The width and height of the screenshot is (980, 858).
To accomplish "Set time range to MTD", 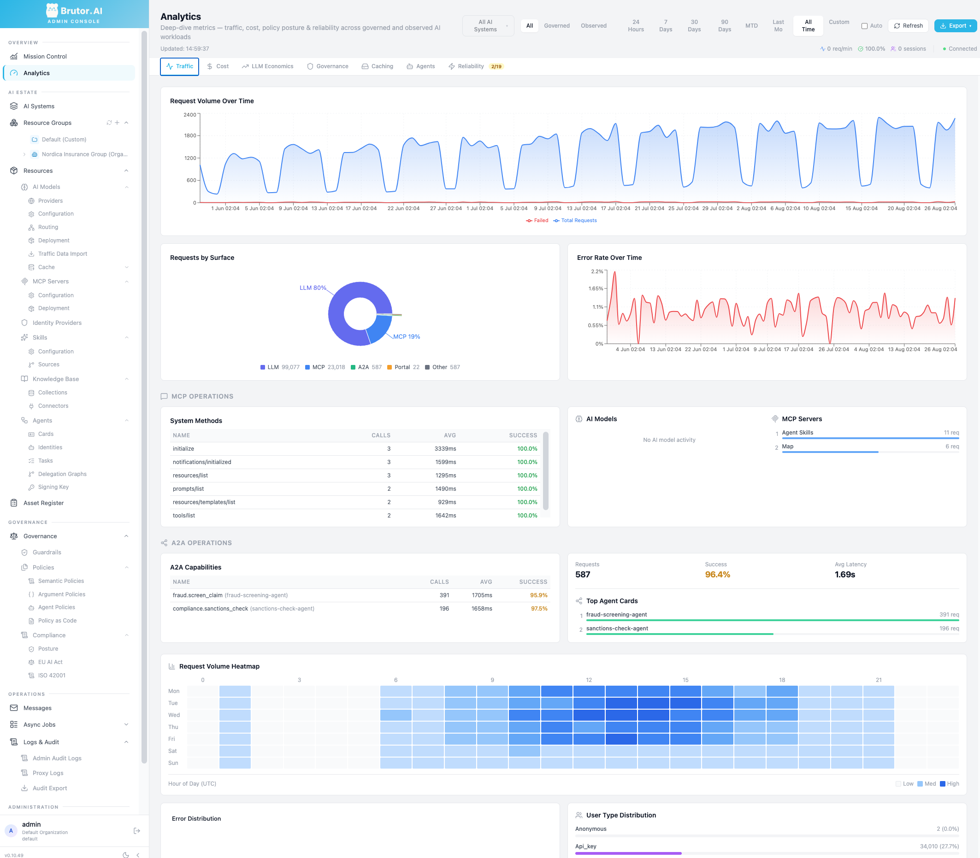I will (751, 26).
